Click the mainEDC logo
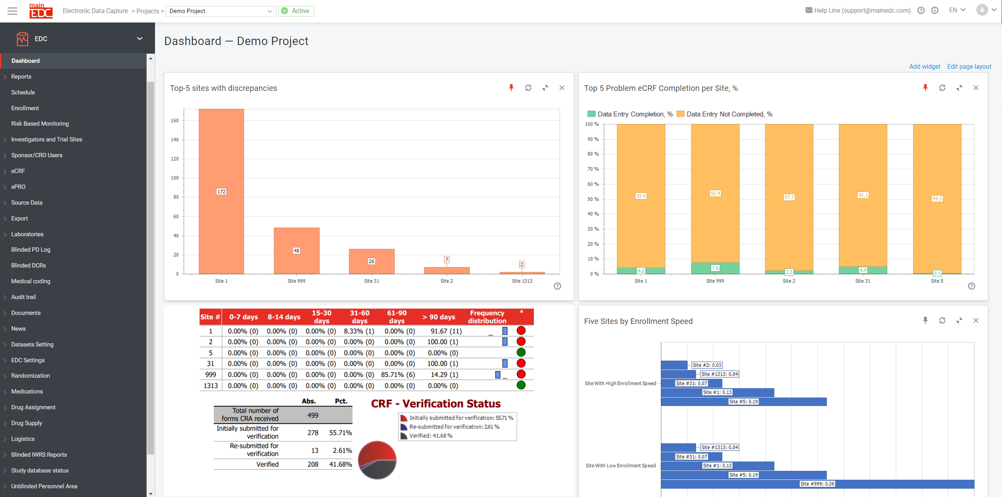Viewport: 1002px width, 497px height. click(41, 11)
